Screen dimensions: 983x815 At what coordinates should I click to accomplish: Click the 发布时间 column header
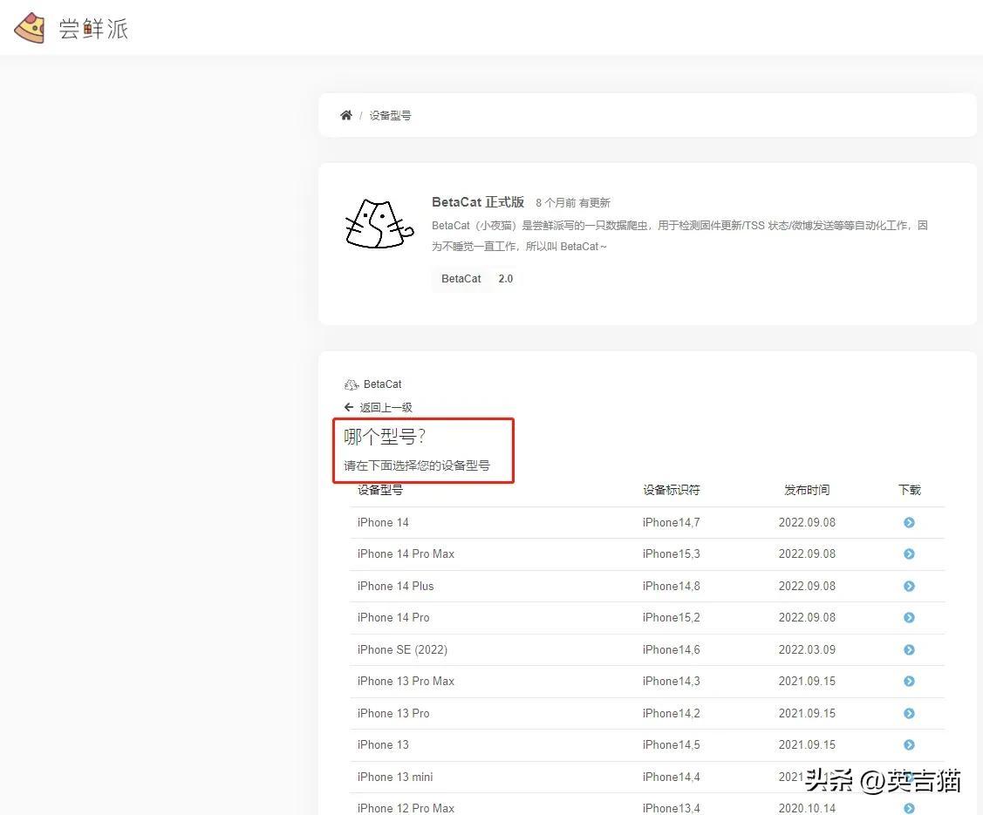[806, 489]
